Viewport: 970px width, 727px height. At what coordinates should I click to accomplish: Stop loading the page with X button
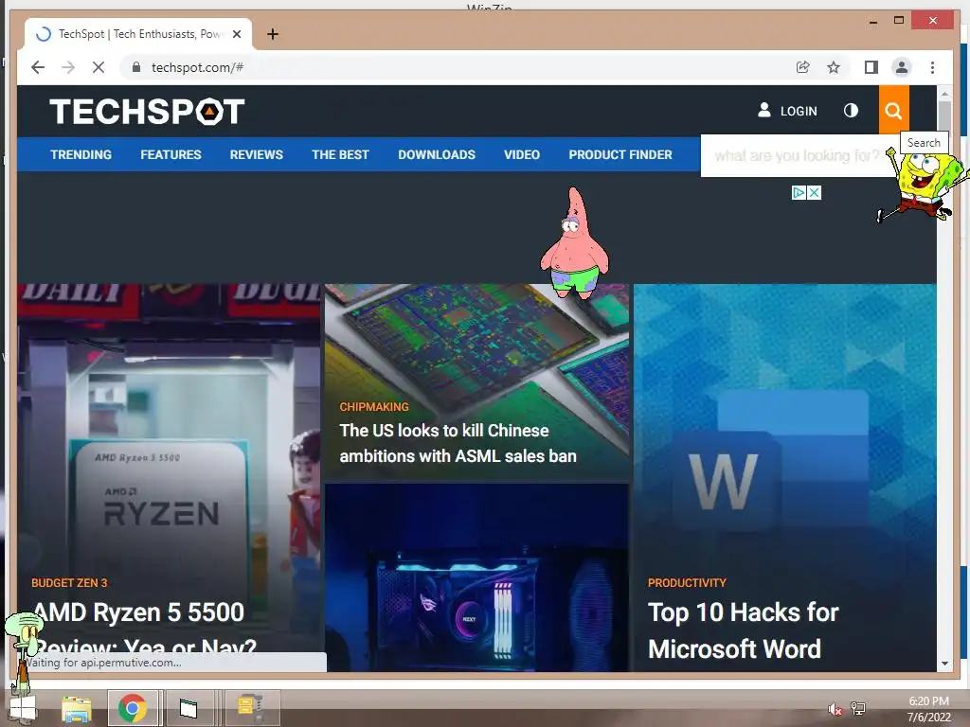click(99, 67)
